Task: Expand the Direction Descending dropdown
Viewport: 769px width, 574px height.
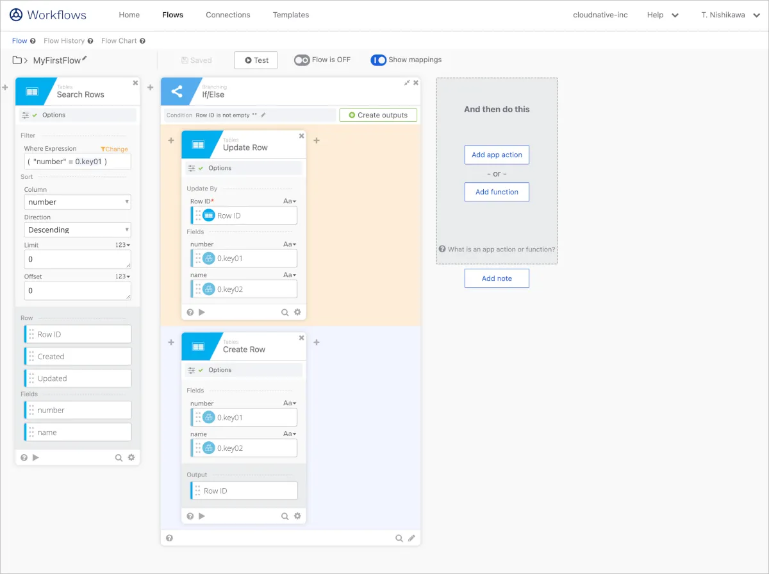Action: point(78,230)
